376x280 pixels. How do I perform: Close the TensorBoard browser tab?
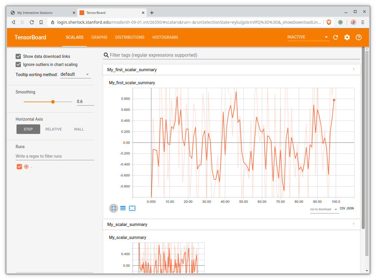click(x=143, y=13)
